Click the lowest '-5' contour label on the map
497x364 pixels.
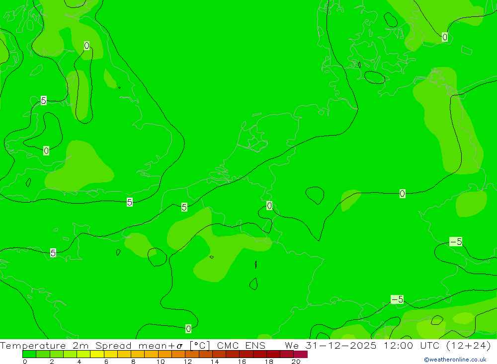tap(397, 299)
